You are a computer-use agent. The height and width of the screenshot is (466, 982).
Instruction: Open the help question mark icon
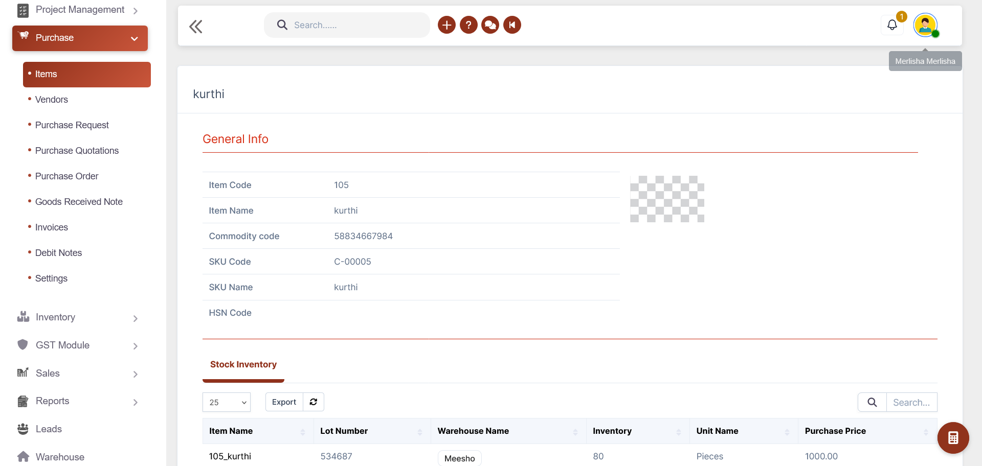[468, 25]
